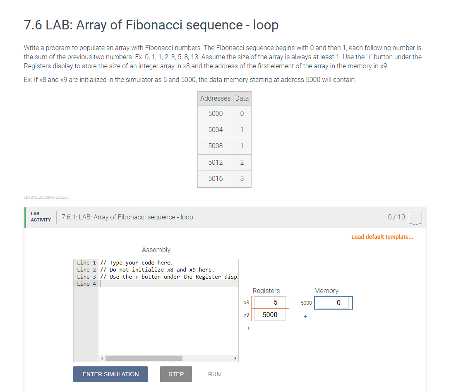
Task: Select the x9 register value field showing 5000
Action: 270,315
